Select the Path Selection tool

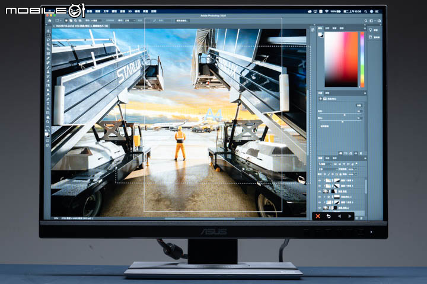[x=49, y=108]
